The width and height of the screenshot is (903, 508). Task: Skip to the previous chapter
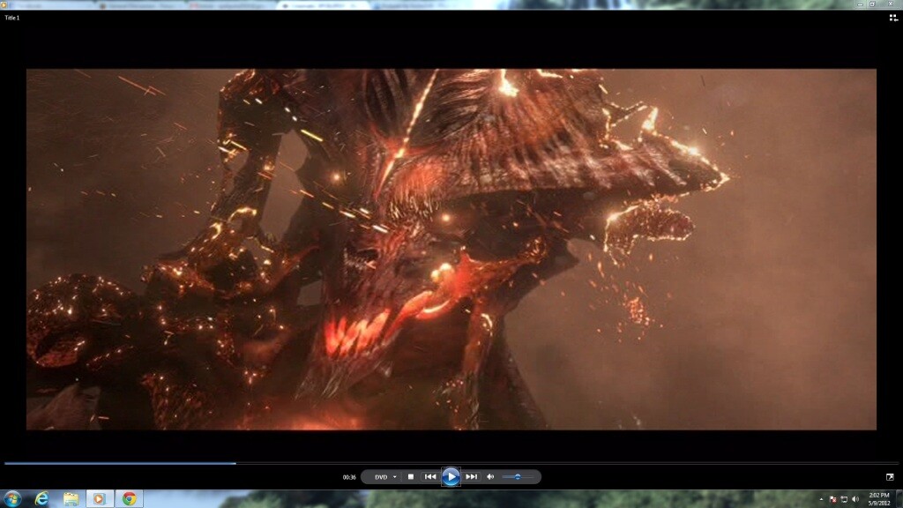430,477
